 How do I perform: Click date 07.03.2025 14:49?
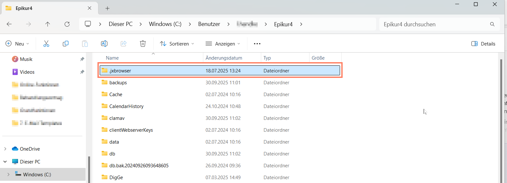coord(223,177)
